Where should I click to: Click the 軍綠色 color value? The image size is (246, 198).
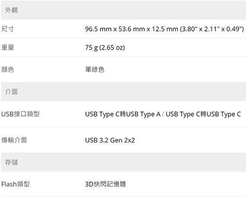tap(95, 69)
